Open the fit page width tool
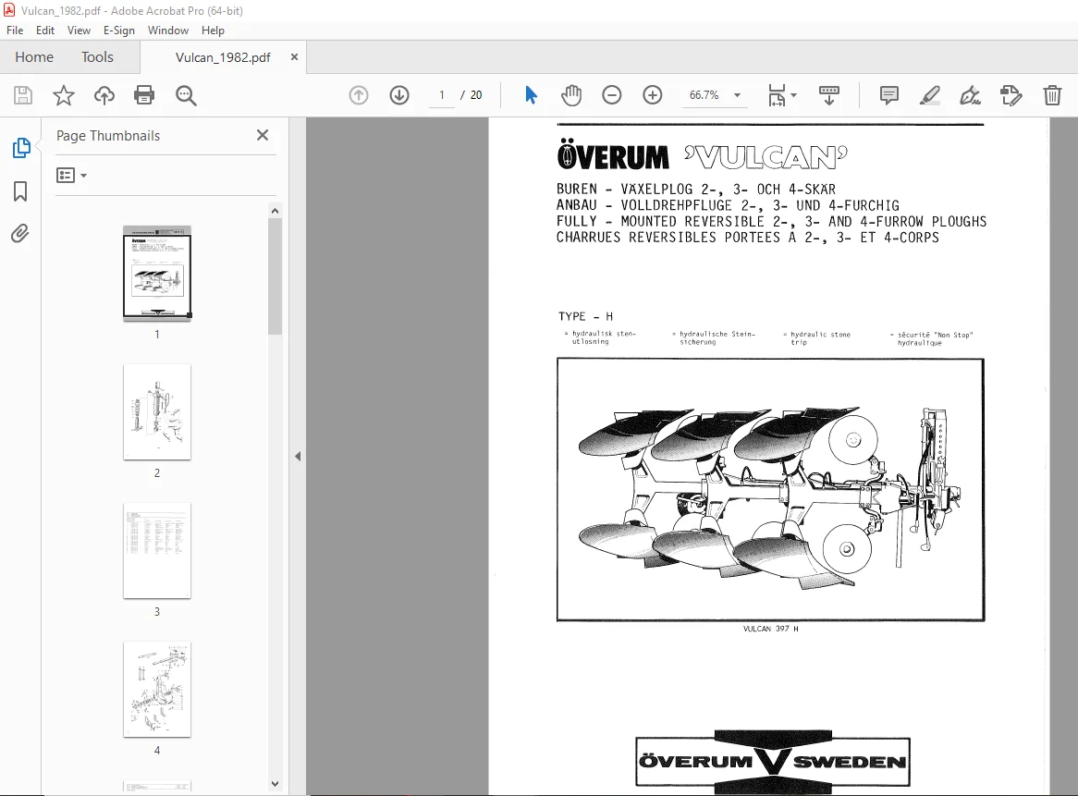The height and width of the screenshot is (796, 1078). 777,95
